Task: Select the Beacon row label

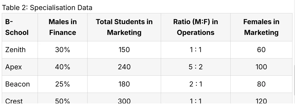Action: click(x=18, y=84)
